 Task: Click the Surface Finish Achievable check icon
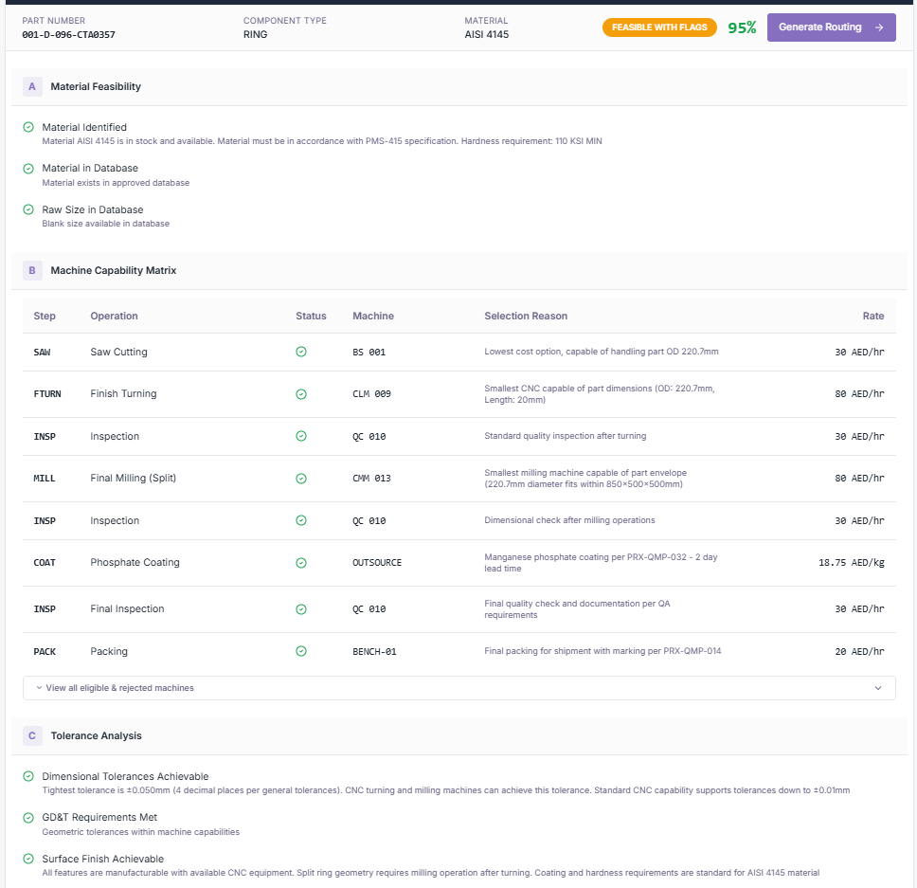(28, 859)
